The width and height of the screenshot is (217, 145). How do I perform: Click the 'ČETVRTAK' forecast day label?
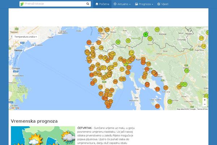click(84, 128)
